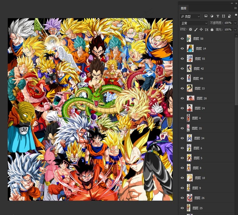
Task: Filter layers by smart object icon
Action: (x=230, y=16)
